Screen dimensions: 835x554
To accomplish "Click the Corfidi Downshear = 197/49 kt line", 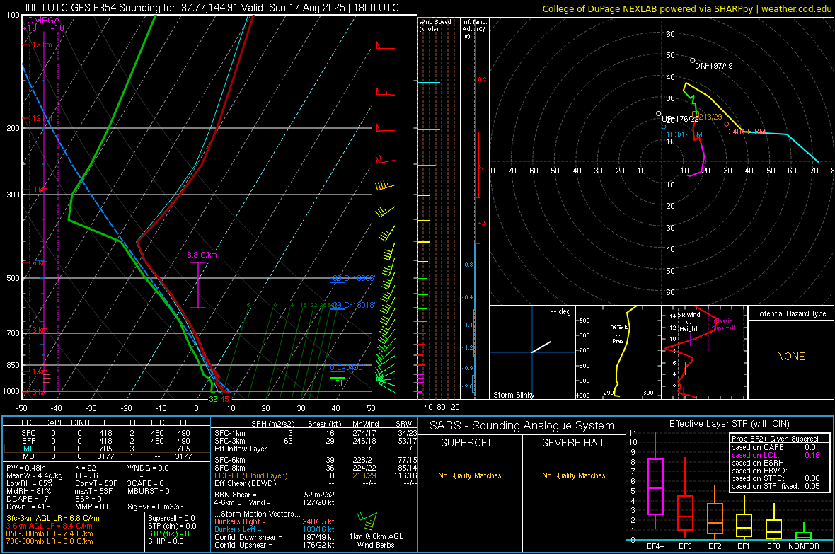I will (275, 537).
